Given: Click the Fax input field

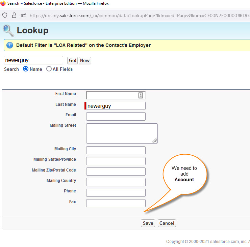Looking at the screenshot, I should pos(116,203).
